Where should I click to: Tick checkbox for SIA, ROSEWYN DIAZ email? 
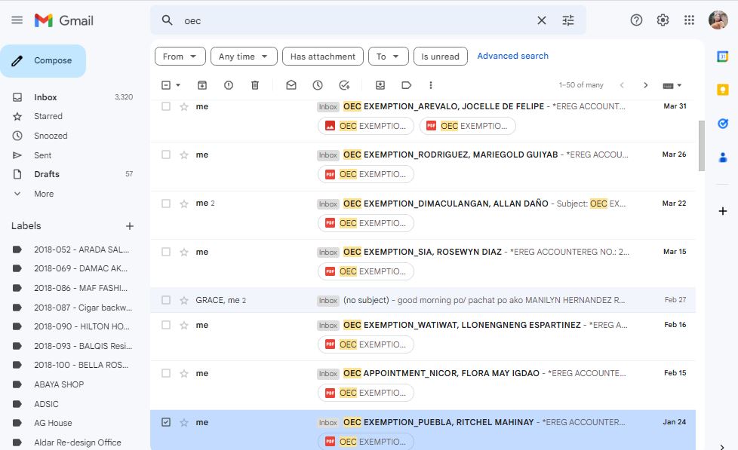[x=166, y=252]
